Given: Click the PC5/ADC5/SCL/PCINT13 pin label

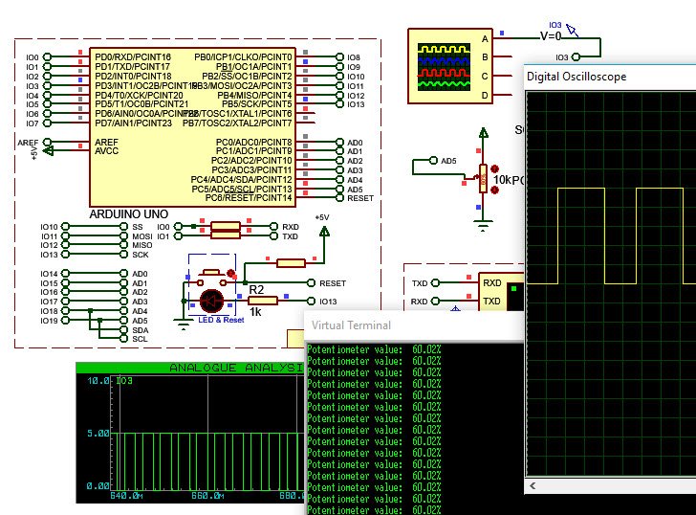Looking at the screenshot, I should (242, 190).
